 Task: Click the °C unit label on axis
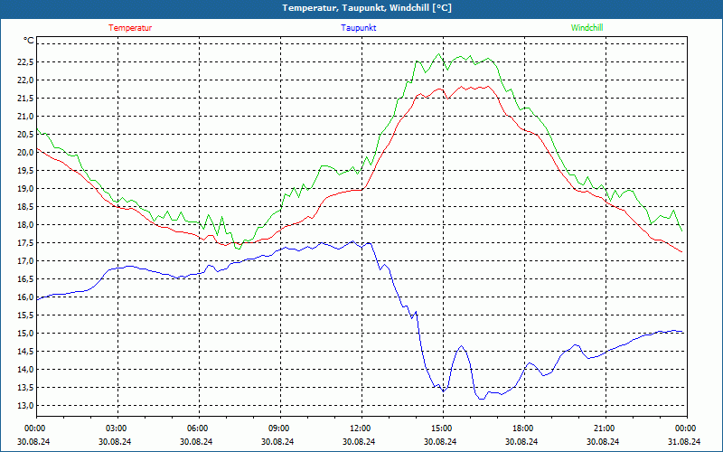(x=29, y=41)
